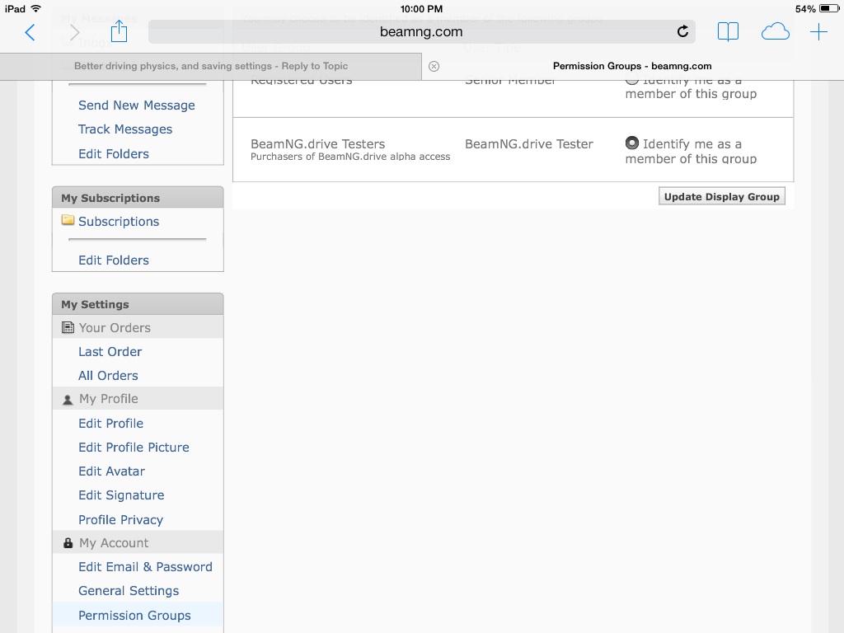
Task: Open All Orders link
Action: tap(108, 376)
